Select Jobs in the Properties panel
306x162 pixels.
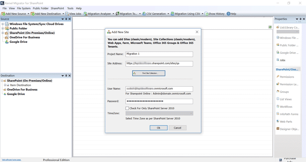(278, 60)
